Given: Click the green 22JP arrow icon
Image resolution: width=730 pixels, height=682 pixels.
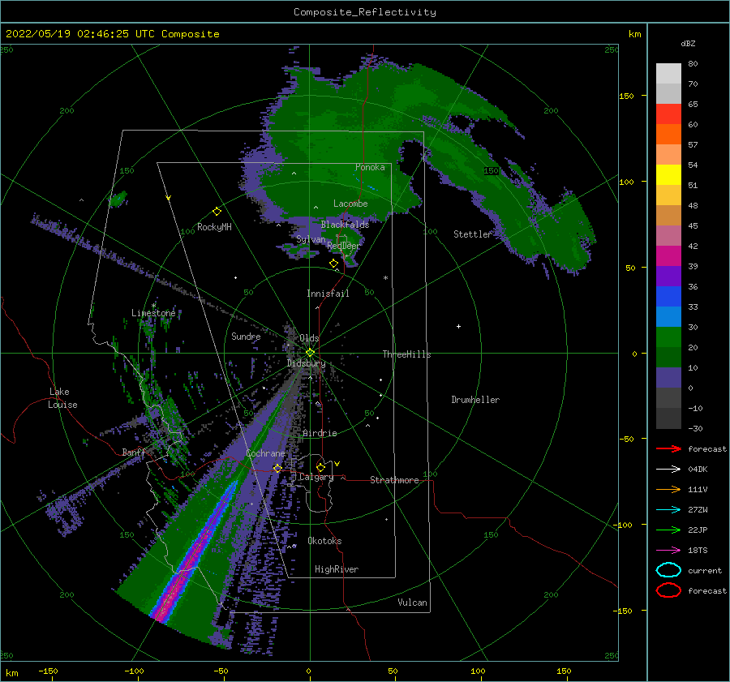Looking at the screenshot, I should point(668,530).
